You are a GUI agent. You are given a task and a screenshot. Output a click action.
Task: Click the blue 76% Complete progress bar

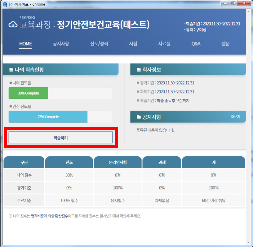48,117
